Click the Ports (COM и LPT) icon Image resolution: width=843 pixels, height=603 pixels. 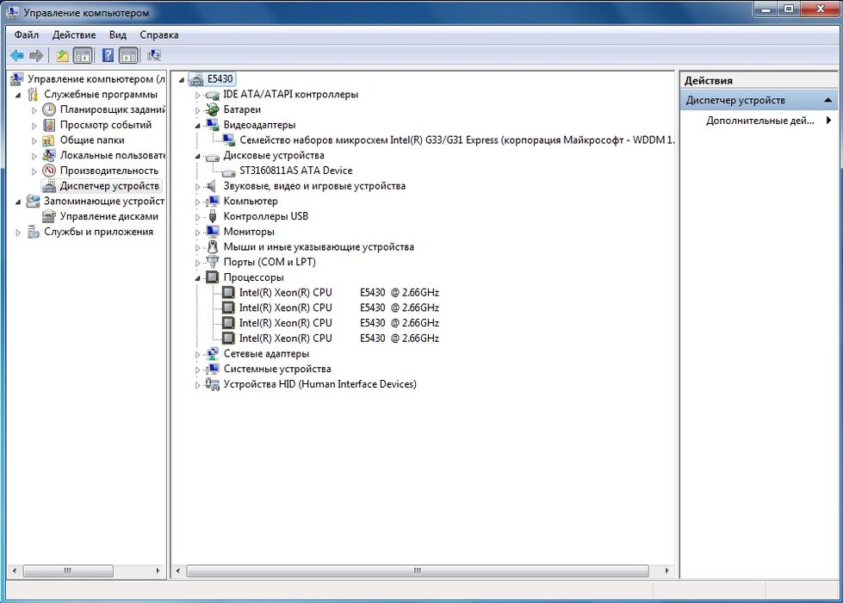tap(213, 262)
